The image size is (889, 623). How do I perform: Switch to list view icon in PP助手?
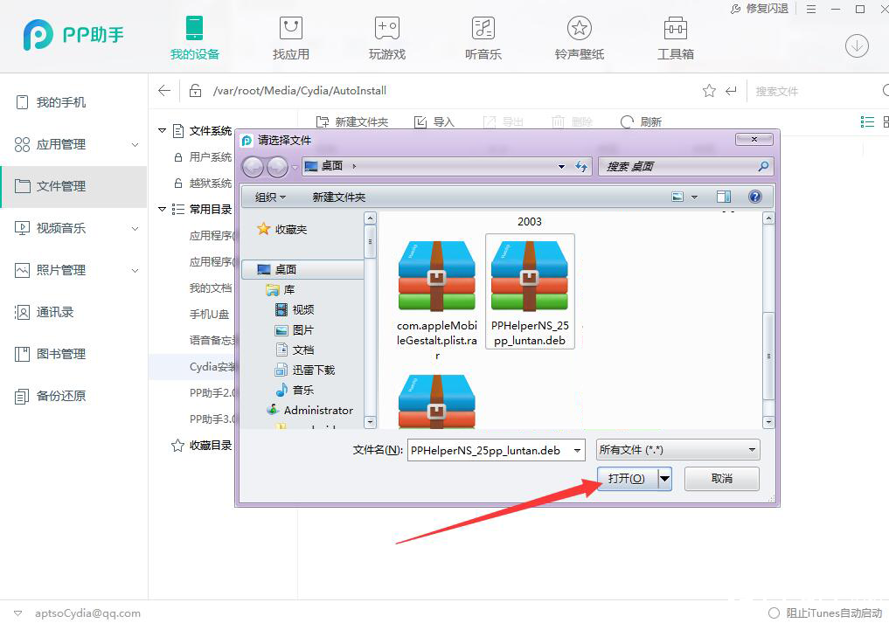pyautogui.click(x=867, y=121)
